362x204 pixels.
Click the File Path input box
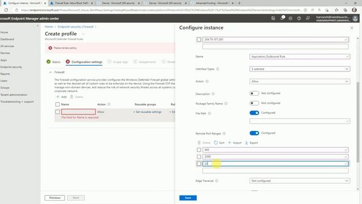pos(300,121)
